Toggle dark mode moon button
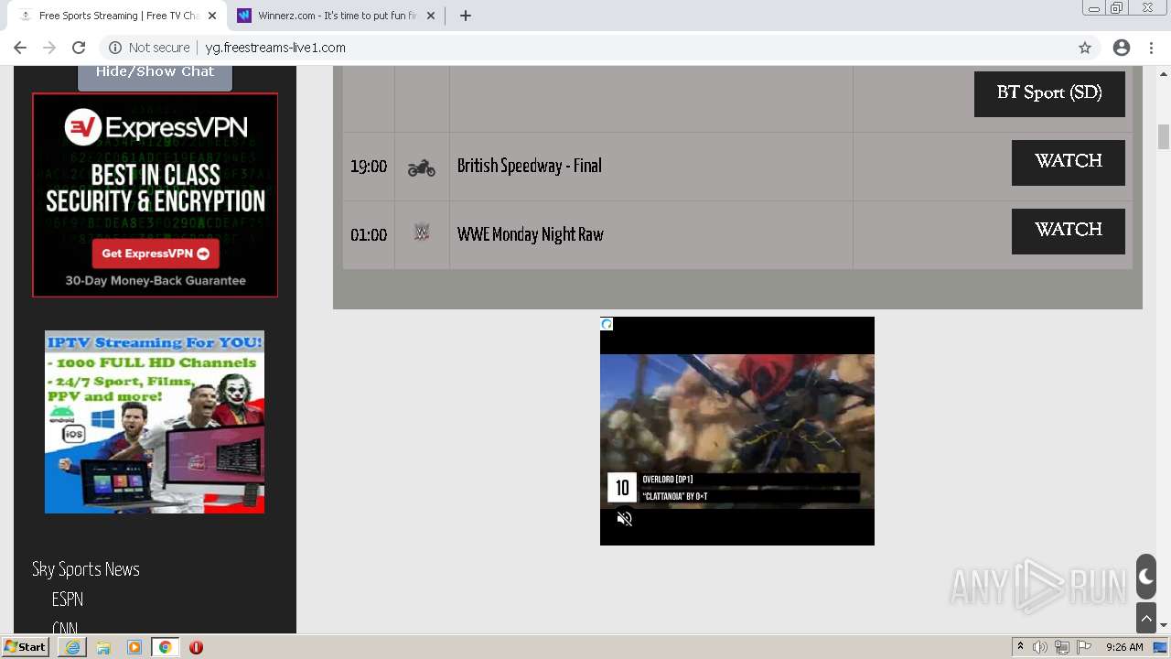 (1146, 577)
